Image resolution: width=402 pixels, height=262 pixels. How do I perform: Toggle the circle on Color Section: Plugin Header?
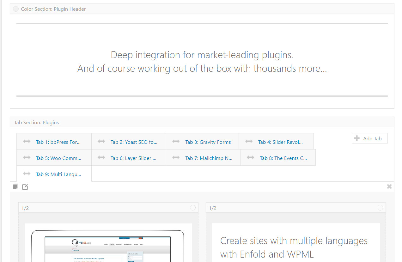[16, 9]
